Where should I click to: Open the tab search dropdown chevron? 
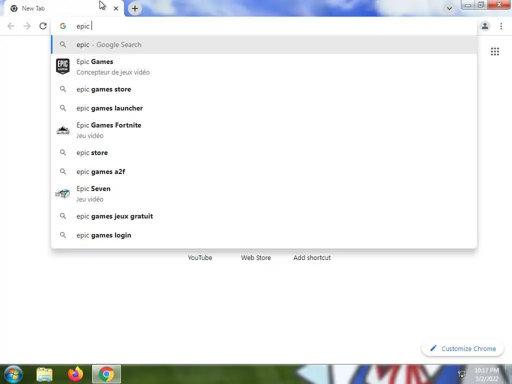click(x=449, y=8)
